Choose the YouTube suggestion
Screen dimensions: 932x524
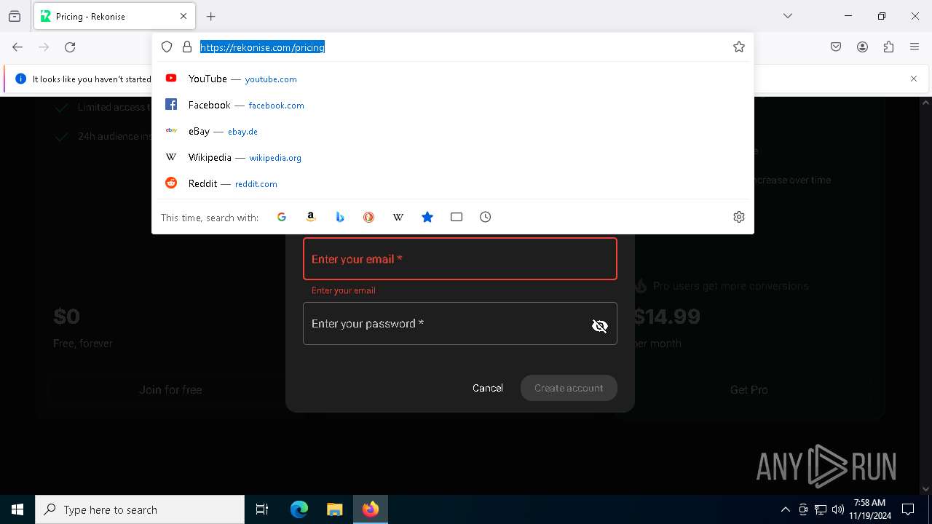(453, 79)
